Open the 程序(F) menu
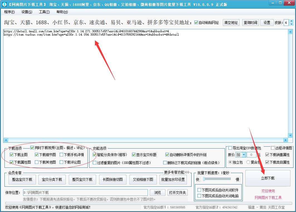The height and width of the screenshot is (212, 296). click(9, 12)
